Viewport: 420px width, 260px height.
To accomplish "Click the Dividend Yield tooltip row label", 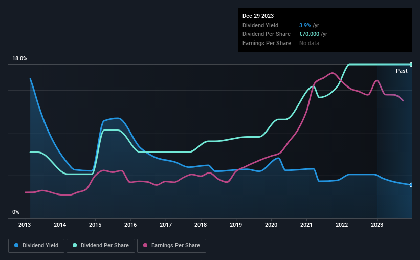I will [260, 25].
